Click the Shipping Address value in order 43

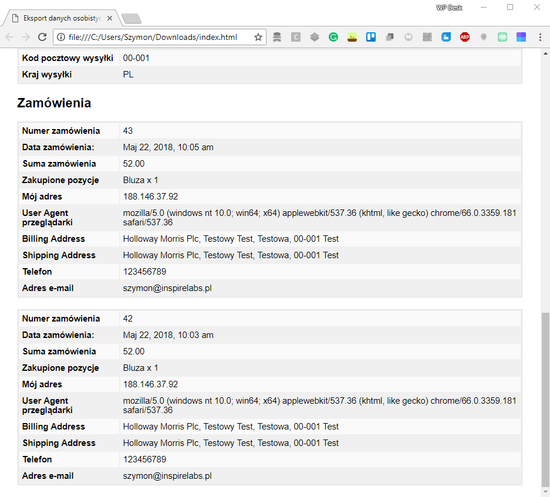(x=231, y=255)
